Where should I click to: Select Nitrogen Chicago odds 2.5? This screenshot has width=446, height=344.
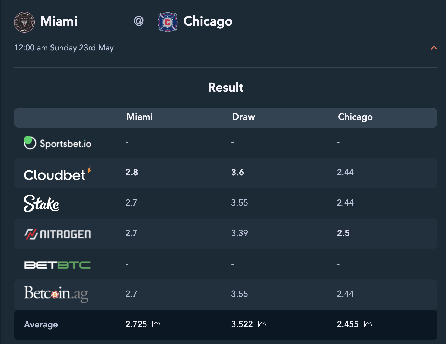pos(343,233)
